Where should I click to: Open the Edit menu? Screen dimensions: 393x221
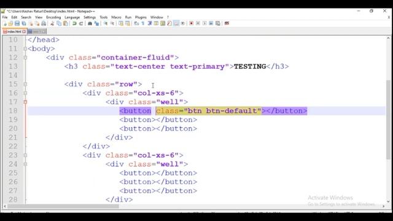[x=14, y=17]
